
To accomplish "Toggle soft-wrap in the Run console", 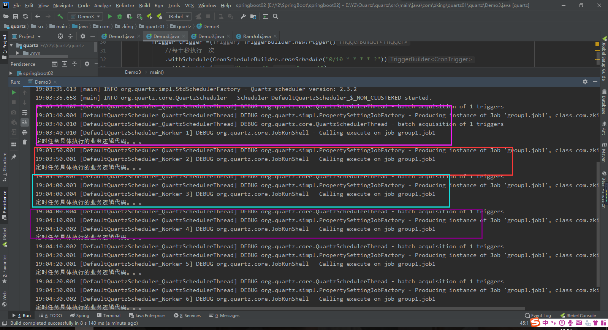I will point(25,113).
